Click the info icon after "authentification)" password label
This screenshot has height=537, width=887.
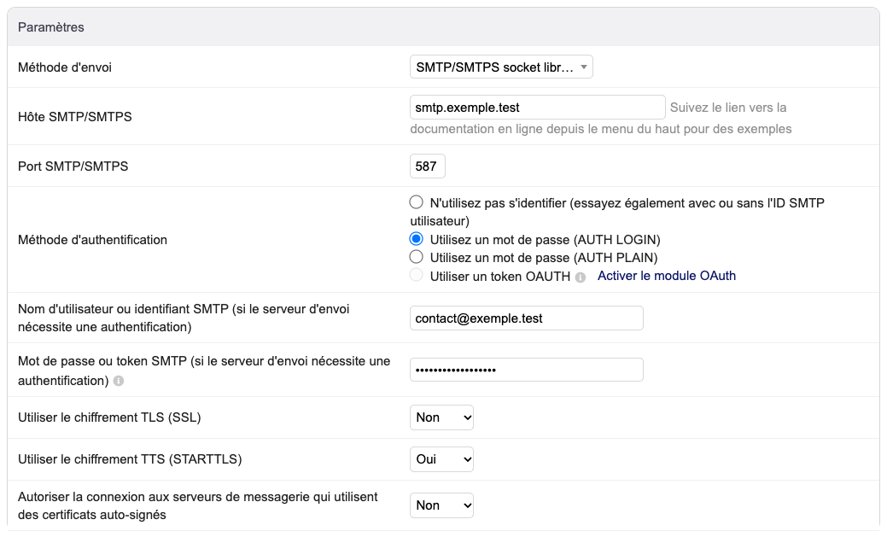[118, 381]
